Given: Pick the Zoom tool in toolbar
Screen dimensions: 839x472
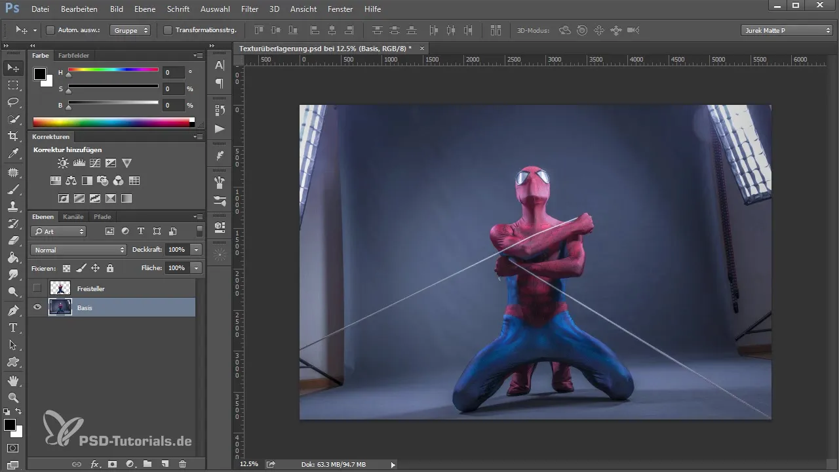Looking at the screenshot, I should 12,397.
